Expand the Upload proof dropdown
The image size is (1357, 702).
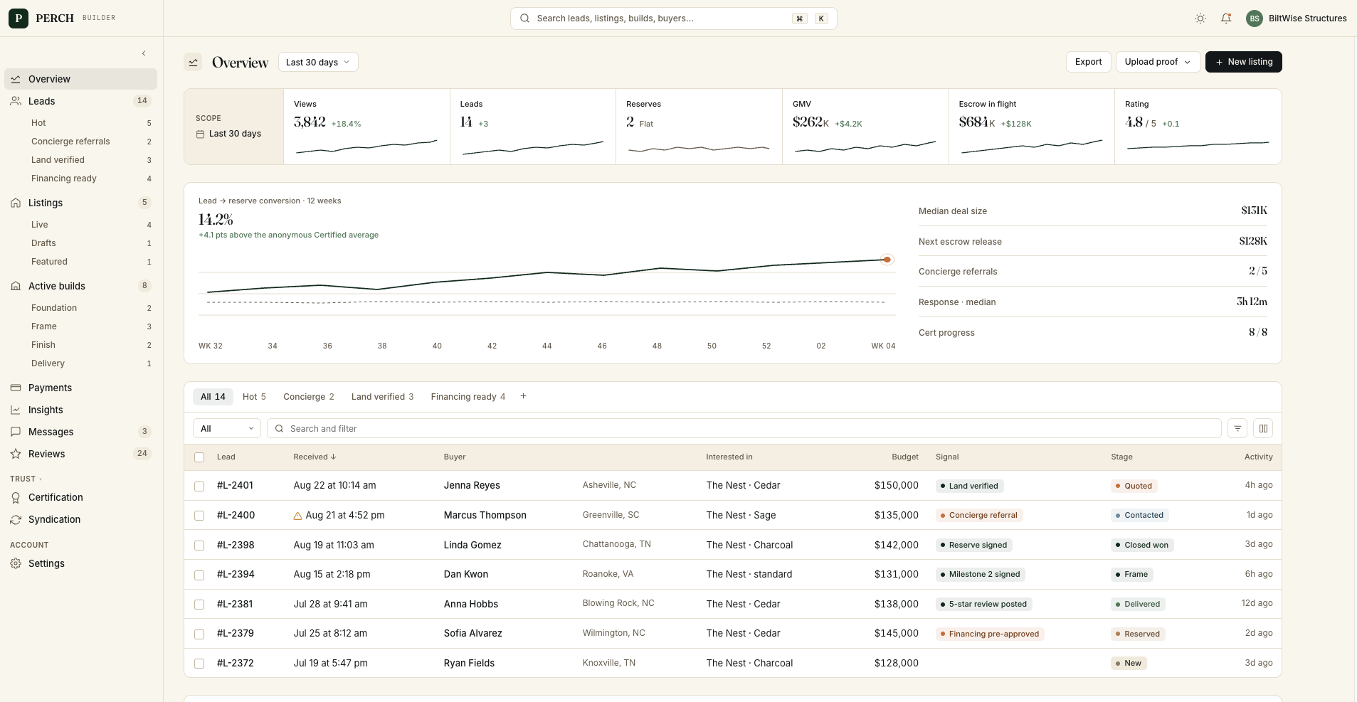(1158, 62)
